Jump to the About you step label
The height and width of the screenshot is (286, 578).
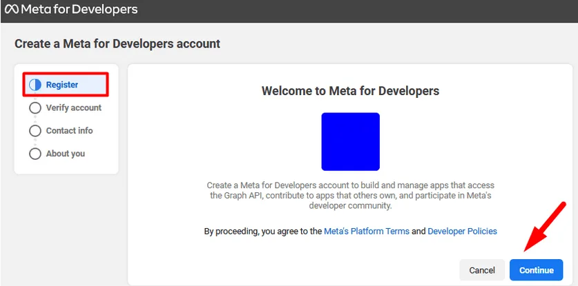(x=65, y=154)
